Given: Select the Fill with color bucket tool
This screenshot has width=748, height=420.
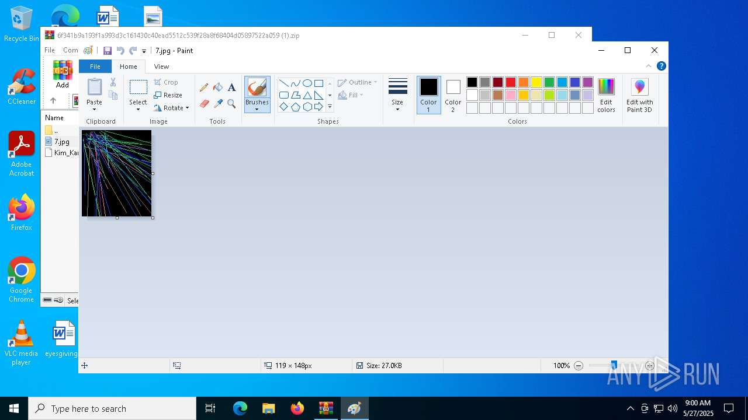Looking at the screenshot, I should click(x=218, y=87).
